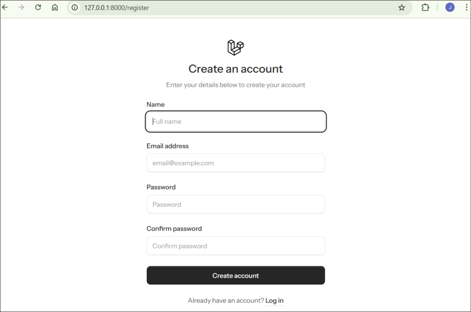Viewport: 471px width, 312px height.
Task: Click the Confirm password label
Action: (174, 228)
